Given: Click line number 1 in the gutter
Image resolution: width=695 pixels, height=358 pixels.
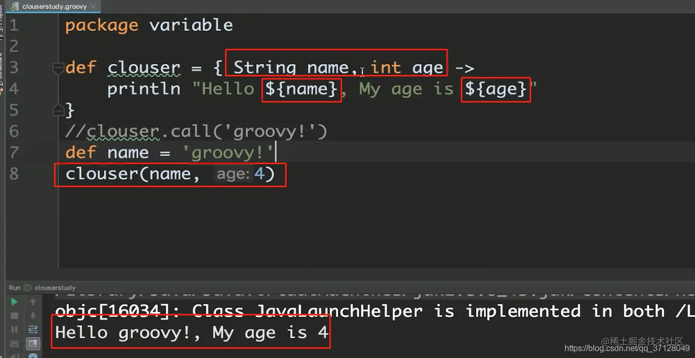Looking at the screenshot, I should pos(13,25).
